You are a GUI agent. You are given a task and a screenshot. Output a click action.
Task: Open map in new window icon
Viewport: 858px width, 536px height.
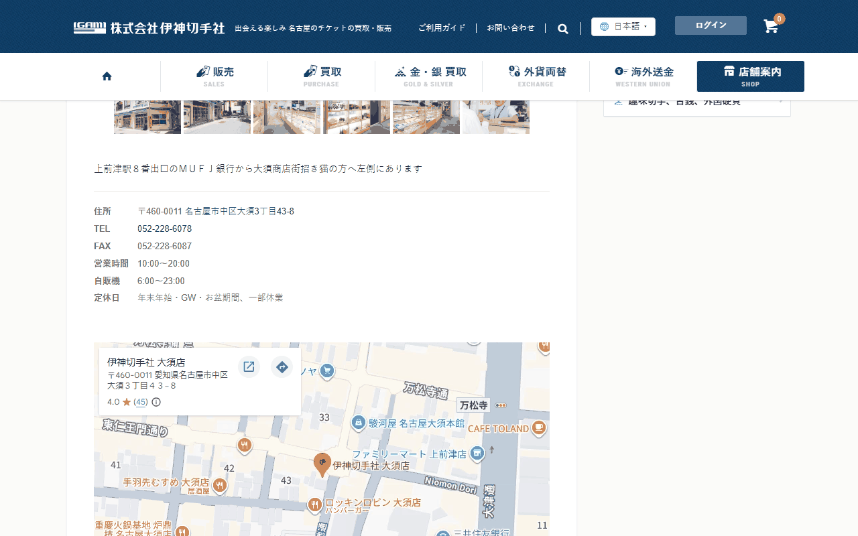pyautogui.click(x=249, y=366)
